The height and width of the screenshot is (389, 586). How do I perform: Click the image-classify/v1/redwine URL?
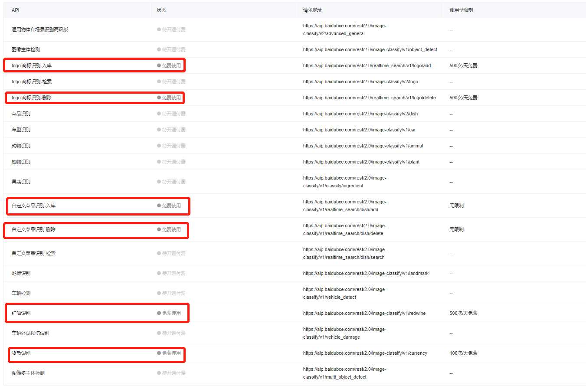(x=364, y=313)
